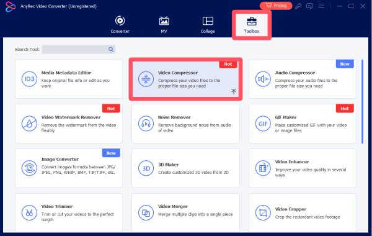The image size is (372, 236).
Task: Click inside the Search Tool field
Action: pyautogui.click(x=79, y=49)
